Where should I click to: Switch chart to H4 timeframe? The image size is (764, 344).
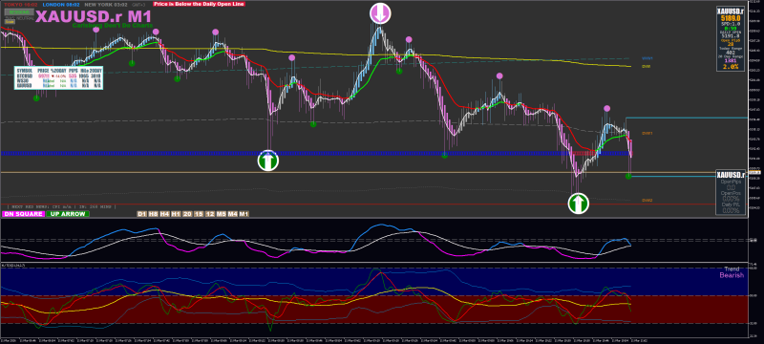(164, 214)
